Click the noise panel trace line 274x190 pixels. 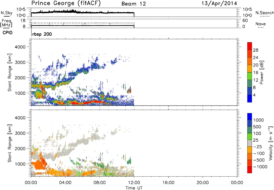coord(83,12)
